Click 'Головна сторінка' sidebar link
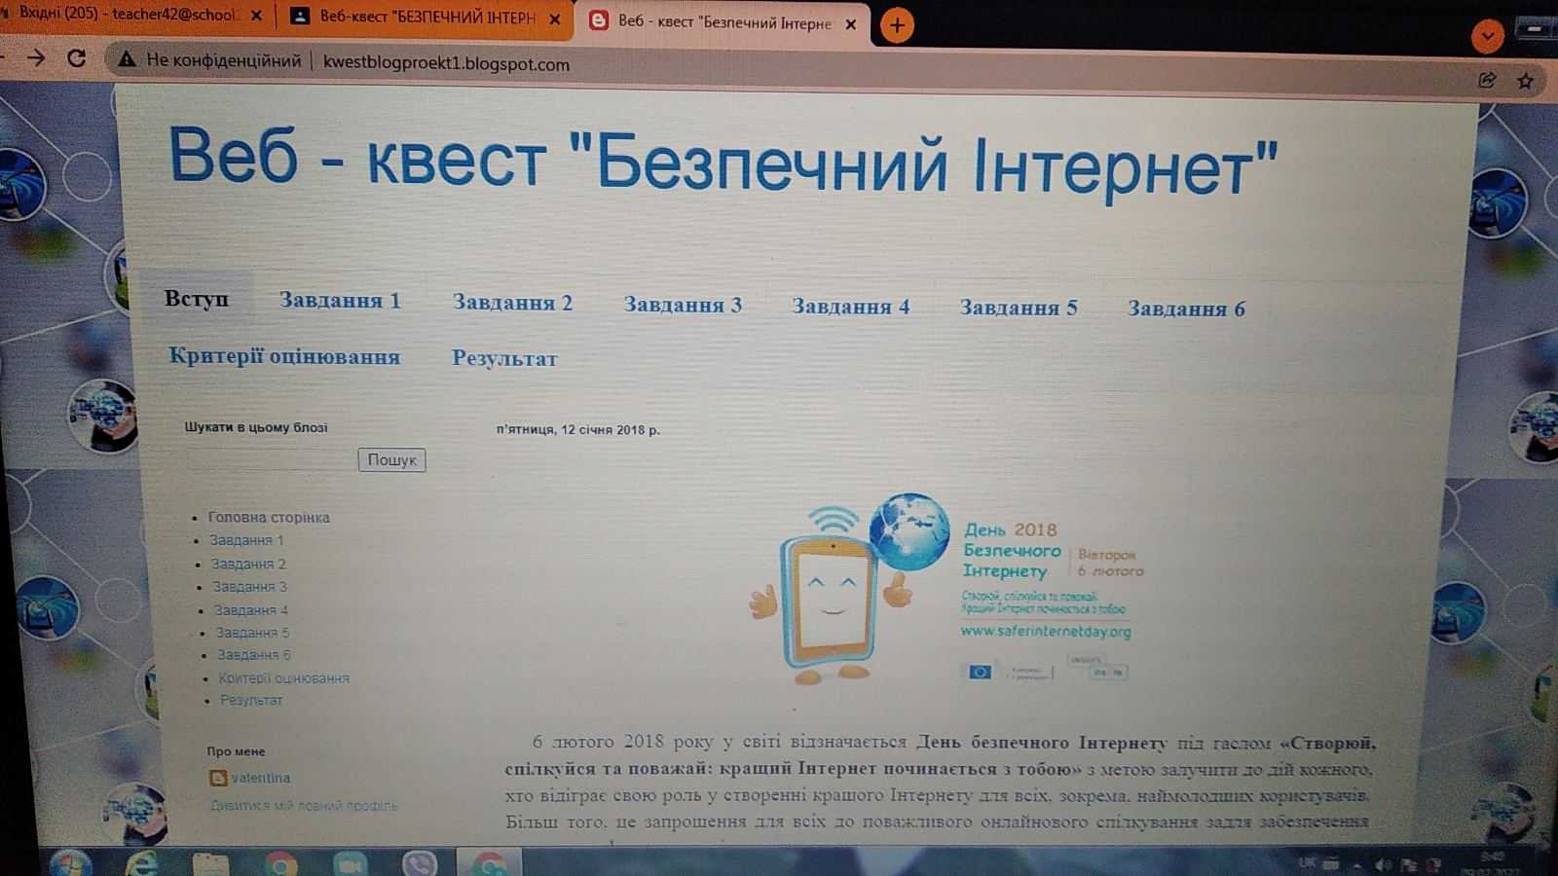This screenshot has width=1558, height=876. pyautogui.click(x=269, y=518)
